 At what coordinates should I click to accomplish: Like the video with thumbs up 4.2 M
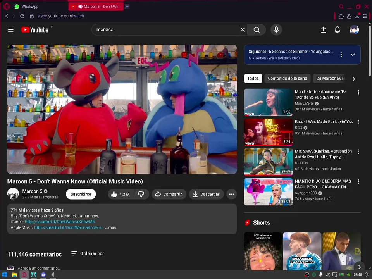tap(121, 194)
